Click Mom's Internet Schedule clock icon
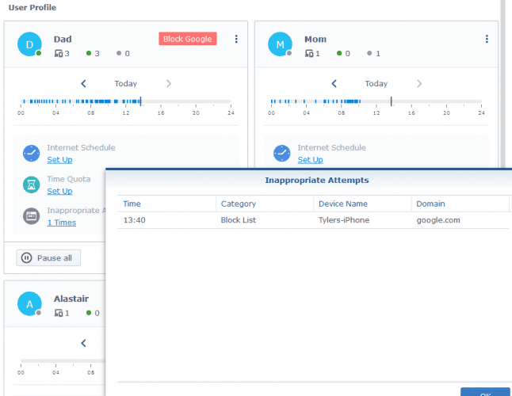 pos(281,153)
